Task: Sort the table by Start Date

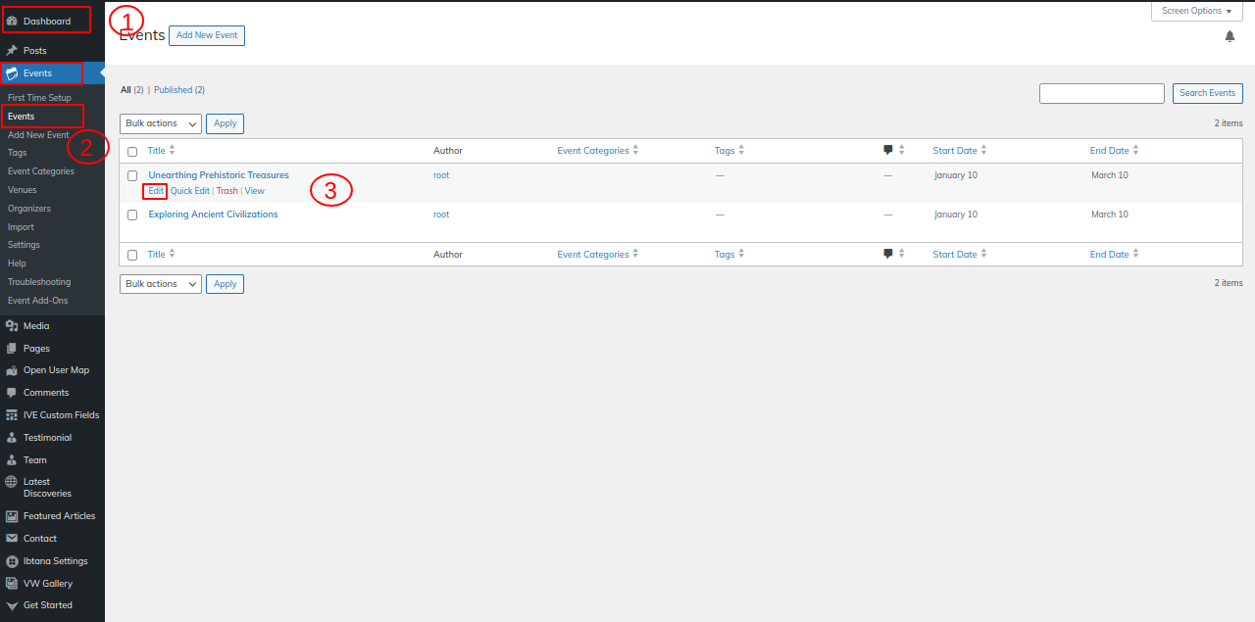Action: 955,151
